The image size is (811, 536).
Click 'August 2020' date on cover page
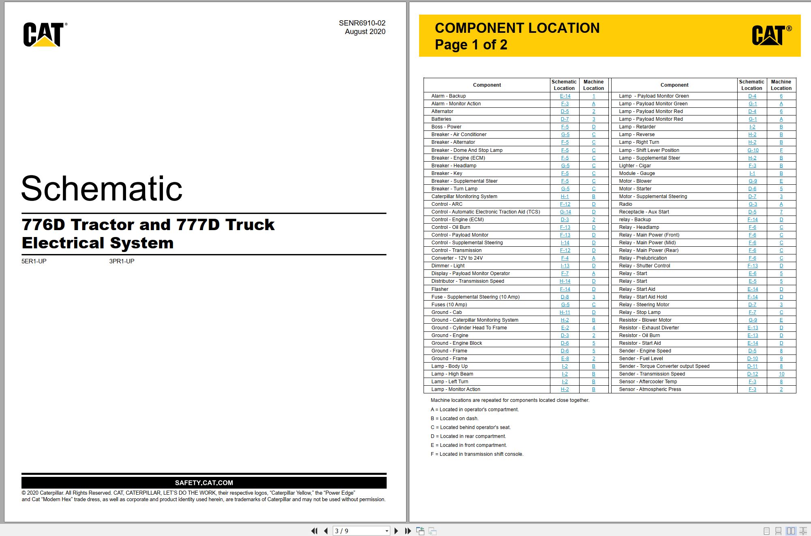[365, 32]
